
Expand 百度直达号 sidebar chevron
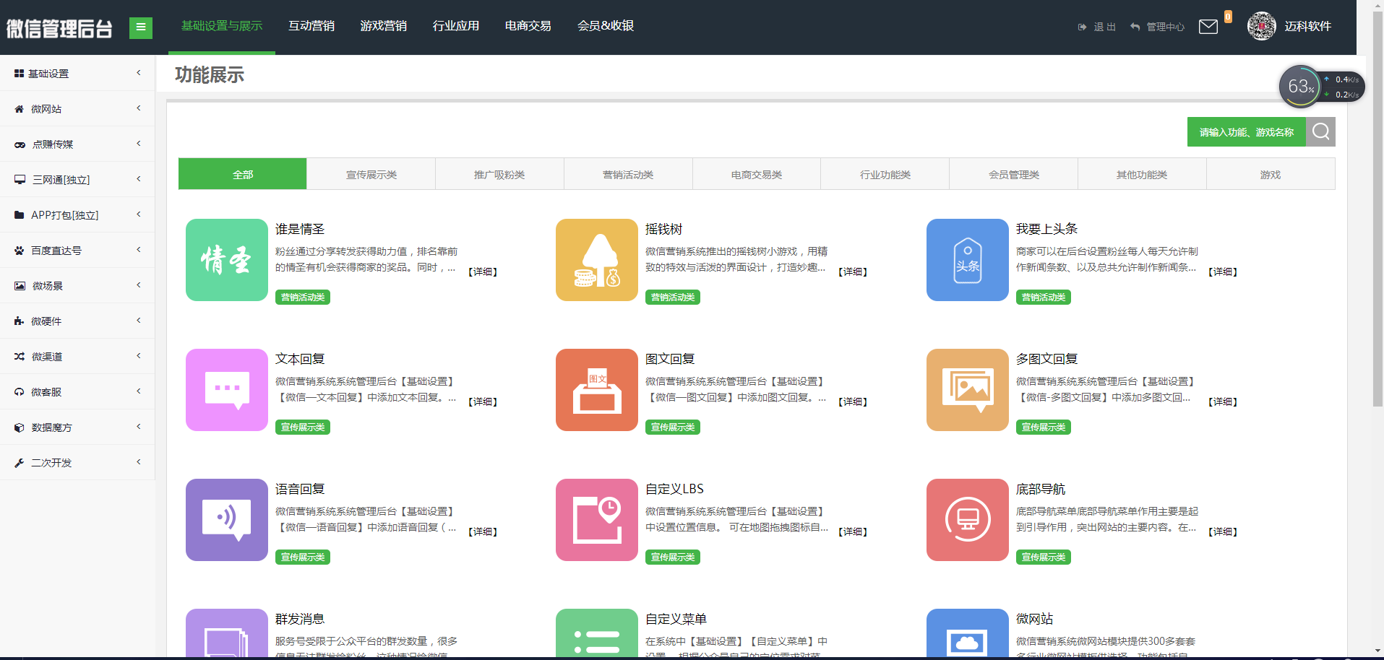pos(139,250)
